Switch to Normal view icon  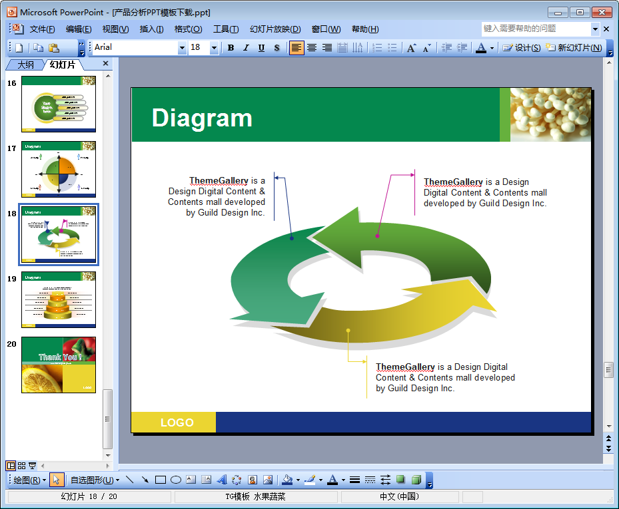(11, 466)
